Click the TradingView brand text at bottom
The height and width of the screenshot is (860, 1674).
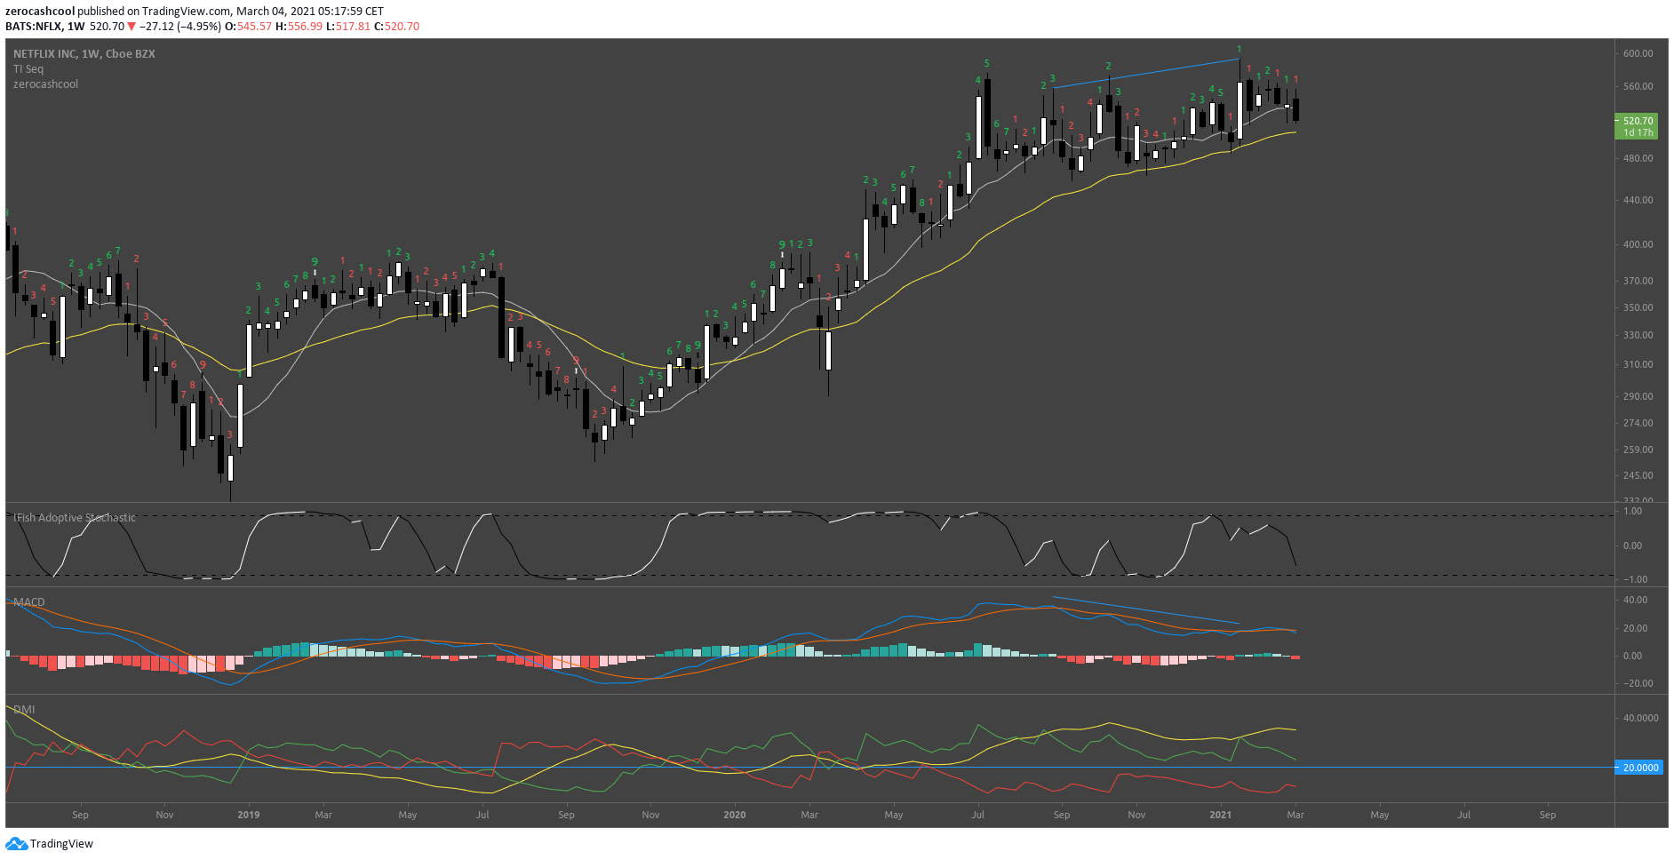click(62, 844)
